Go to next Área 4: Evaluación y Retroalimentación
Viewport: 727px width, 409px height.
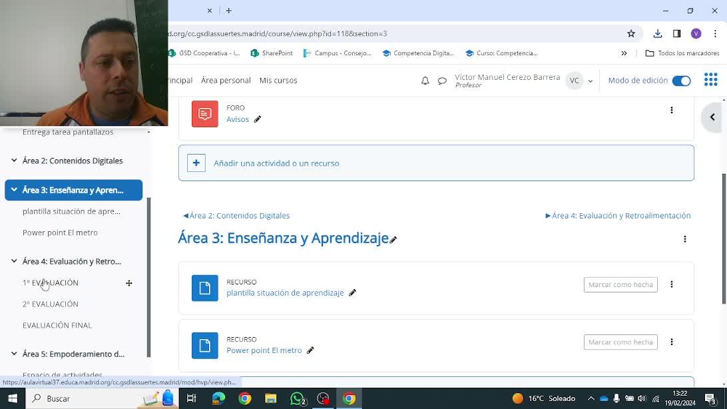(618, 216)
